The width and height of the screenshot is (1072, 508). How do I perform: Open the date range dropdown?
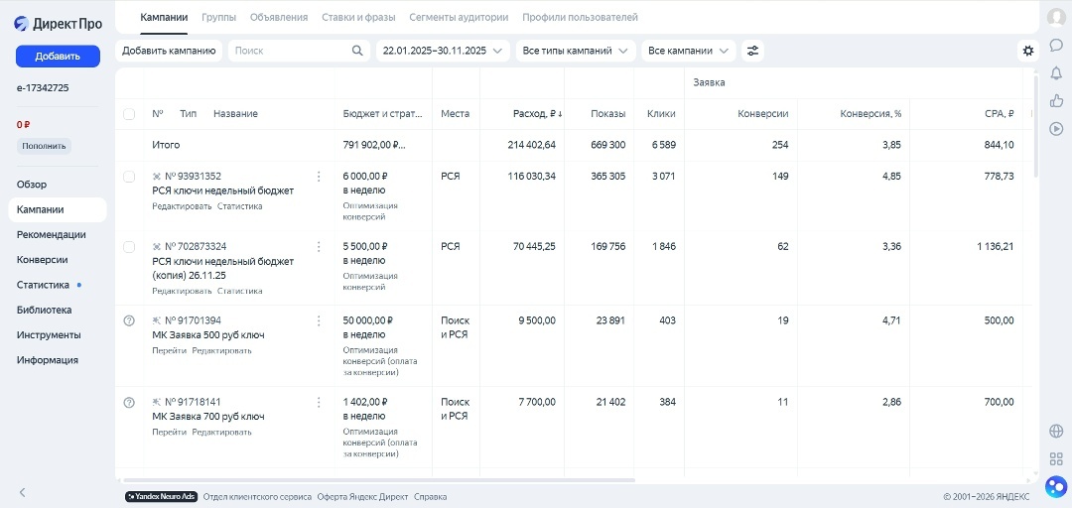(x=443, y=51)
